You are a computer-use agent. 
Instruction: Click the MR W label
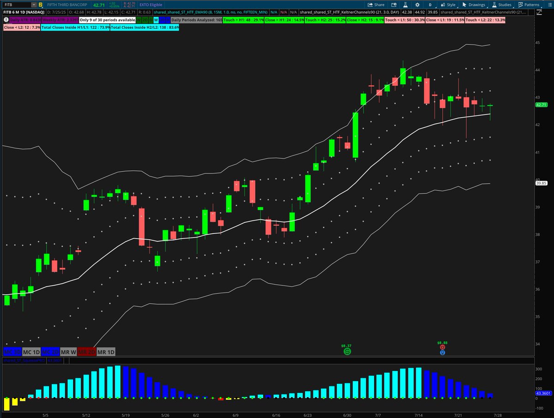[68, 352]
